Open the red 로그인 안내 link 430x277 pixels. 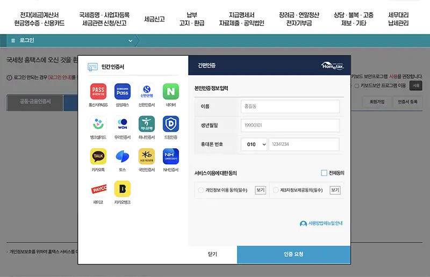tap(60, 77)
